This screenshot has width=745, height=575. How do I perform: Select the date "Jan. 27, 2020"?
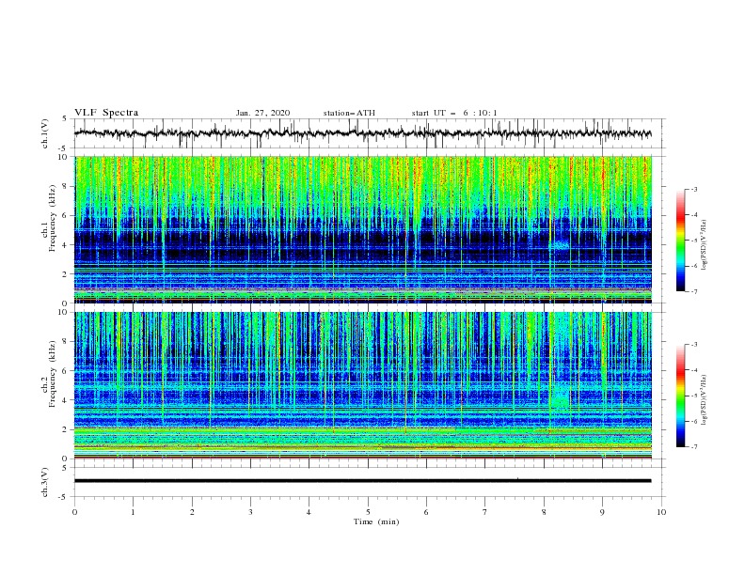pyautogui.click(x=262, y=113)
